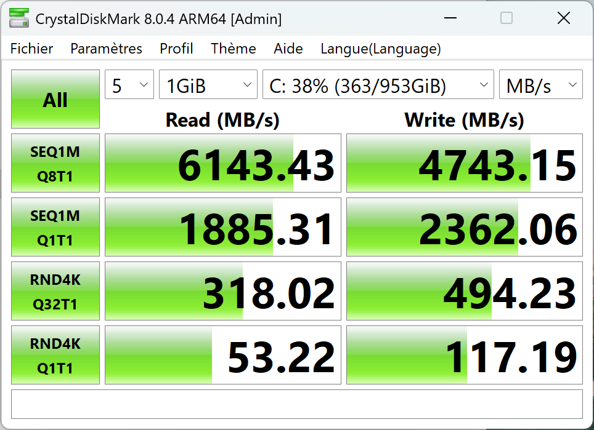Open the Profil menu
This screenshot has height=430, width=594.
click(176, 49)
